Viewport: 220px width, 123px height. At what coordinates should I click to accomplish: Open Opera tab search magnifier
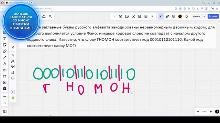click(x=203, y=3)
